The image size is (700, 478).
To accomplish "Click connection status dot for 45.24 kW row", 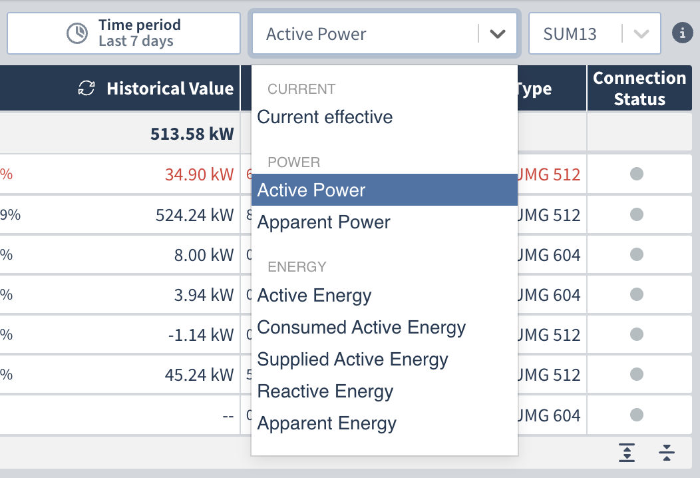I will coord(637,374).
